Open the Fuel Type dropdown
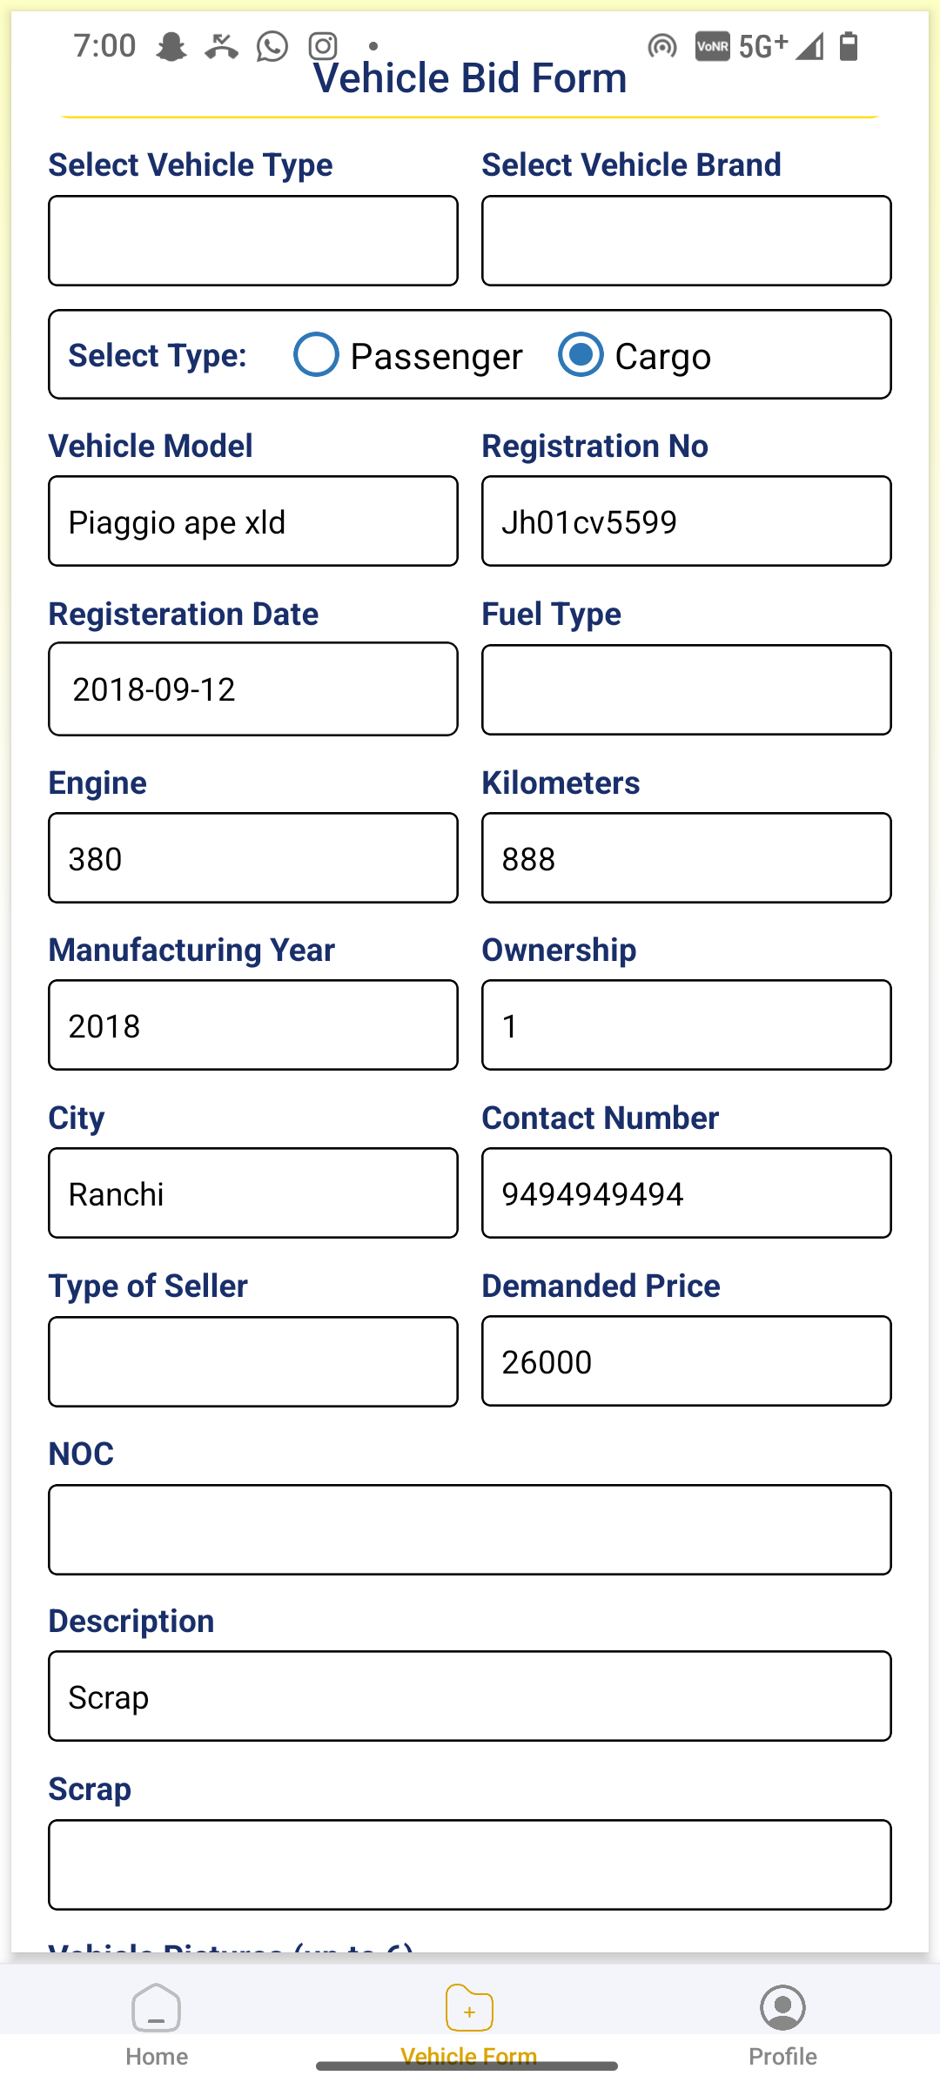 pyautogui.click(x=687, y=690)
